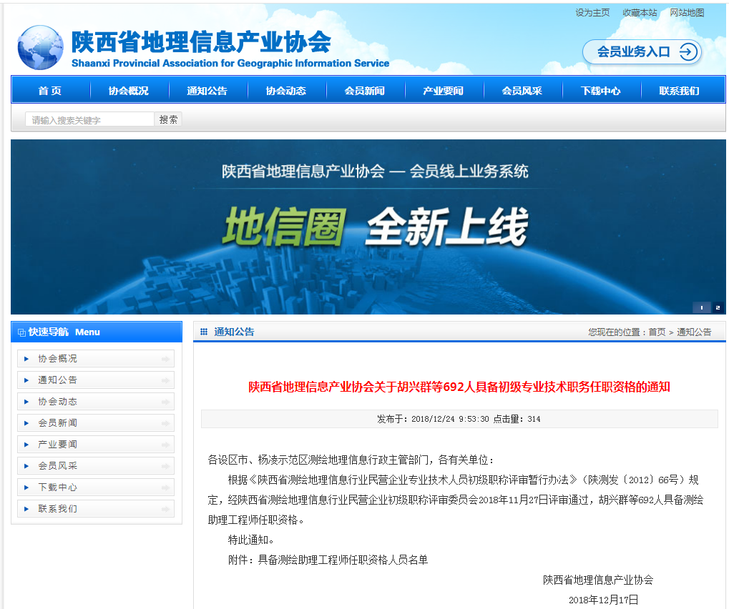Click the site title 陕西省地理信息产业协会 in header
Viewport: 729px width, 609px height.
[x=201, y=41]
